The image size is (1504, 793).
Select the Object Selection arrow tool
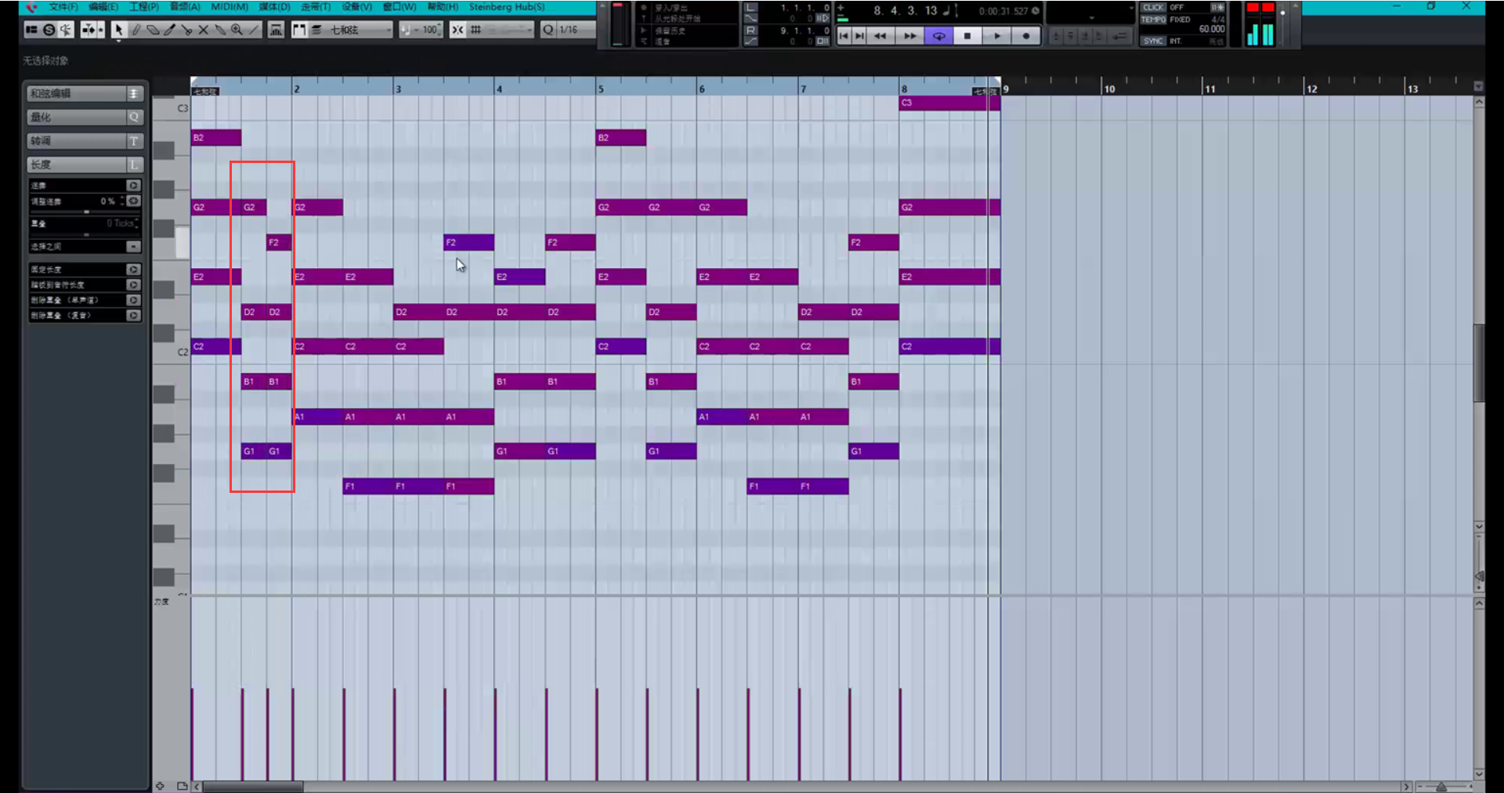[x=118, y=30]
